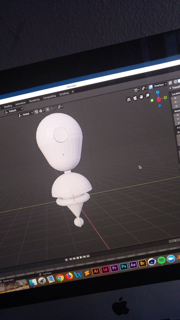Click the red X axis gizmo circle
The width and height of the screenshot is (180, 320).
tap(159, 99)
